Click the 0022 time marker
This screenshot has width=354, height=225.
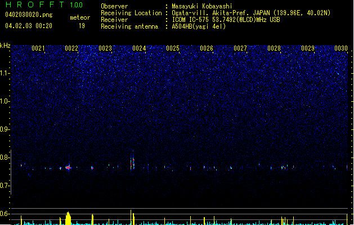(x=71, y=48)
